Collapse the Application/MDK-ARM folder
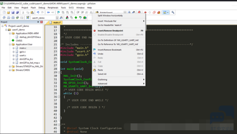 tap(10, 33)
